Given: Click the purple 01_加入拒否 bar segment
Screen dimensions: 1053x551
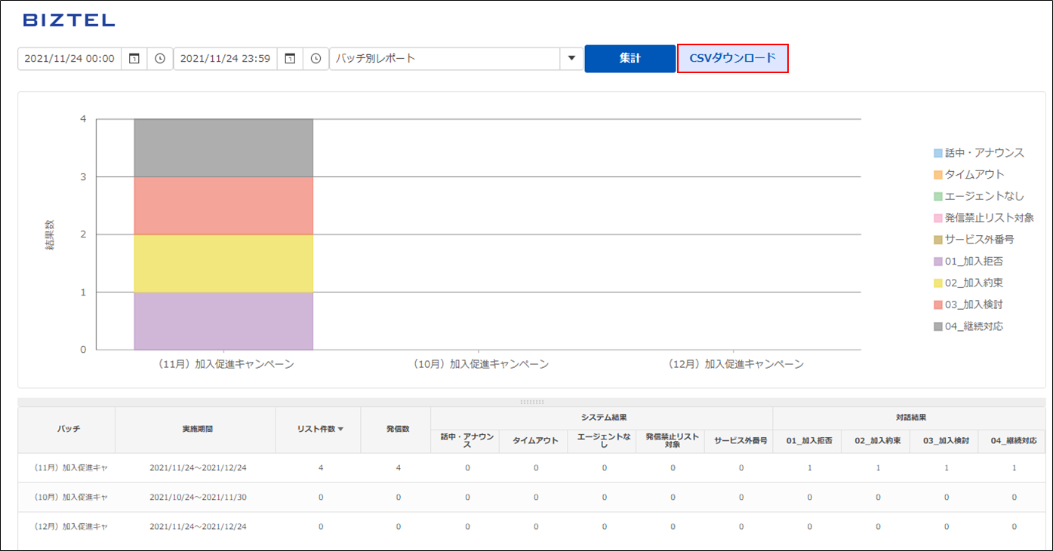Looking at the screenshot, I should (223, 321).
